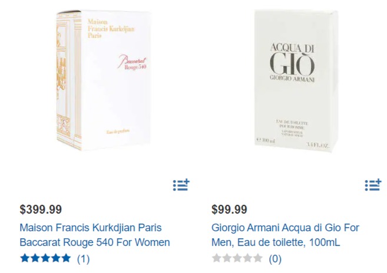387x273 pixels.
Task: Click the Baccarat Rouge 540 script logo on box
Action: [132, 62]
